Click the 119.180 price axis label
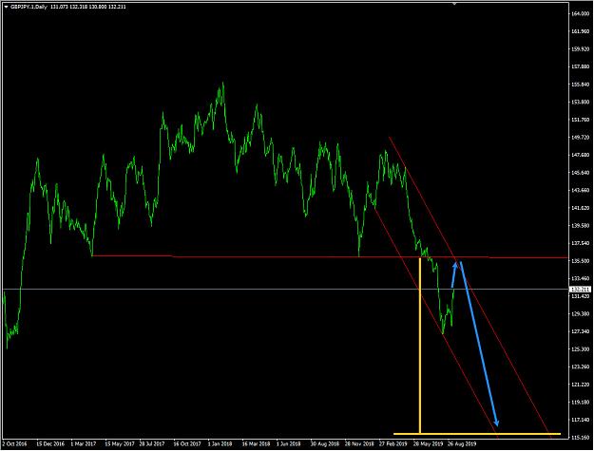 point(580,402)
